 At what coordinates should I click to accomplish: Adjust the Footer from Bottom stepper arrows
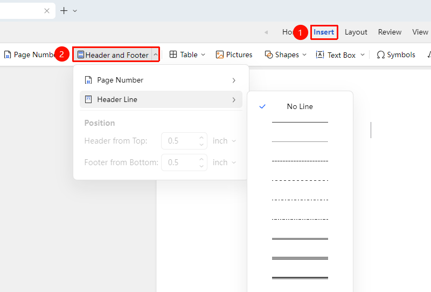coord(201,162)
